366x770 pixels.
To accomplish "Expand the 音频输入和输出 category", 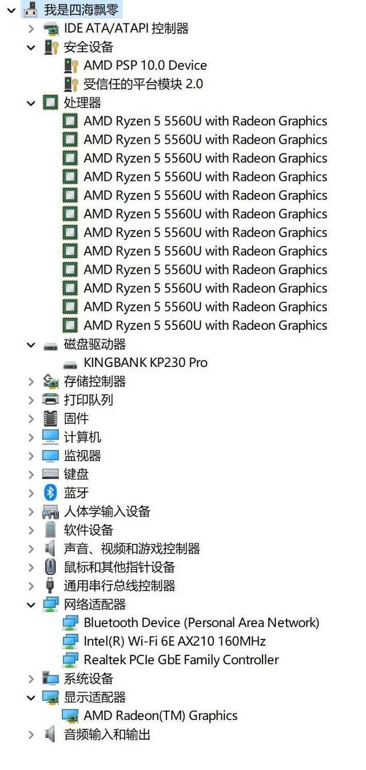I will (x=31, y=735).
